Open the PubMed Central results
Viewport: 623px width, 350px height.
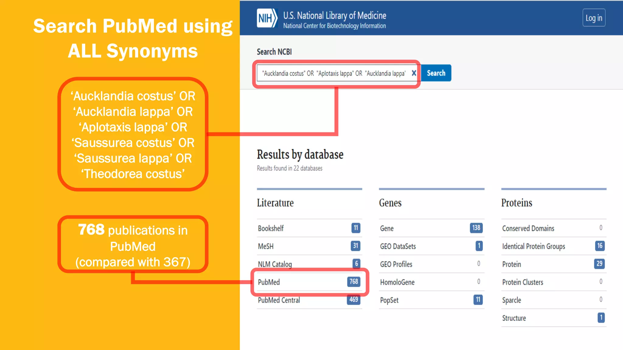pos(309,300)
